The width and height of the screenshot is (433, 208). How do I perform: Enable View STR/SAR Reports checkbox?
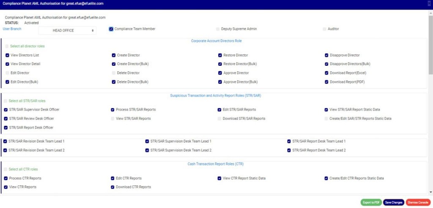click(113, 119)
